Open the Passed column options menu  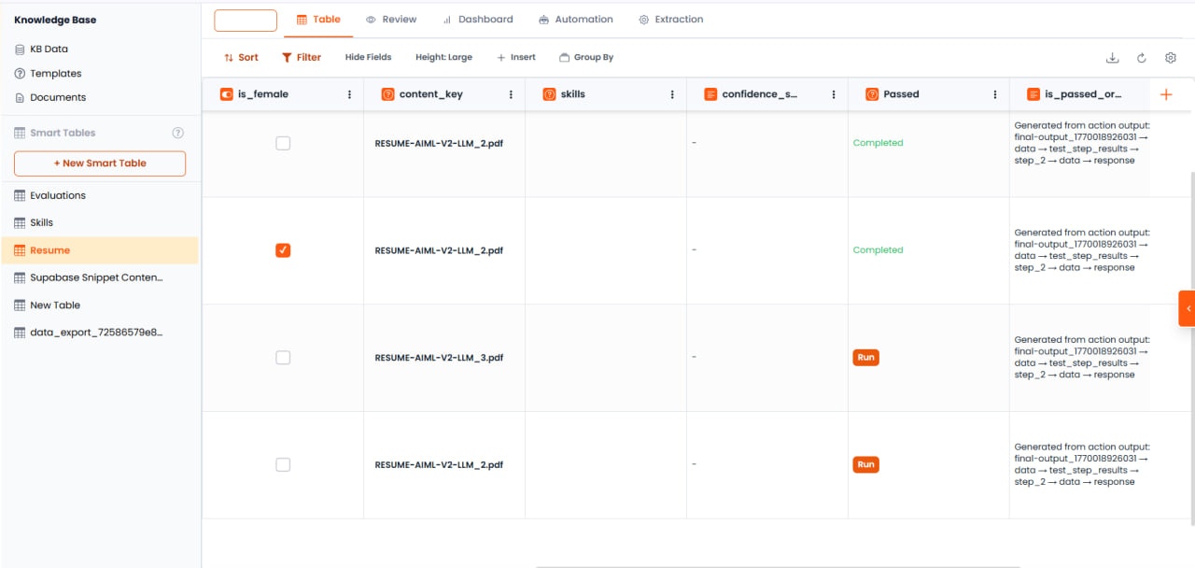[995, 93]
